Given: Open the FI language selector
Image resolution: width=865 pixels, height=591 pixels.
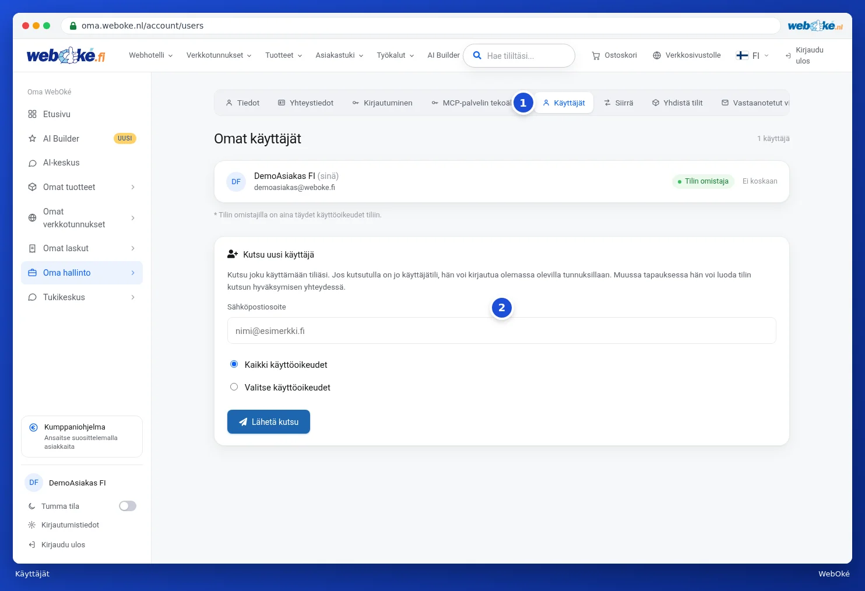Looking at the screenshot, I should (753, 55).
